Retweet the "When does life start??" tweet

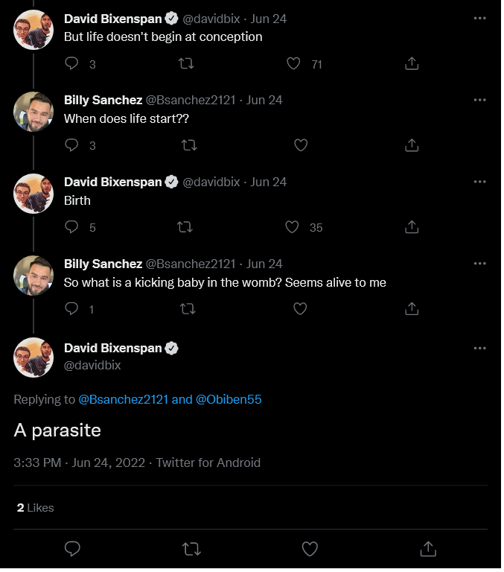point(190,146)
